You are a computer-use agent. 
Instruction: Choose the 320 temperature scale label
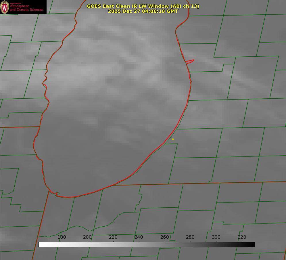242,237
